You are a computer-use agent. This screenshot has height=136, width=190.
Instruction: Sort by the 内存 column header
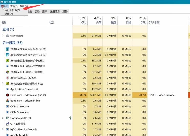(x=95, y=20)
